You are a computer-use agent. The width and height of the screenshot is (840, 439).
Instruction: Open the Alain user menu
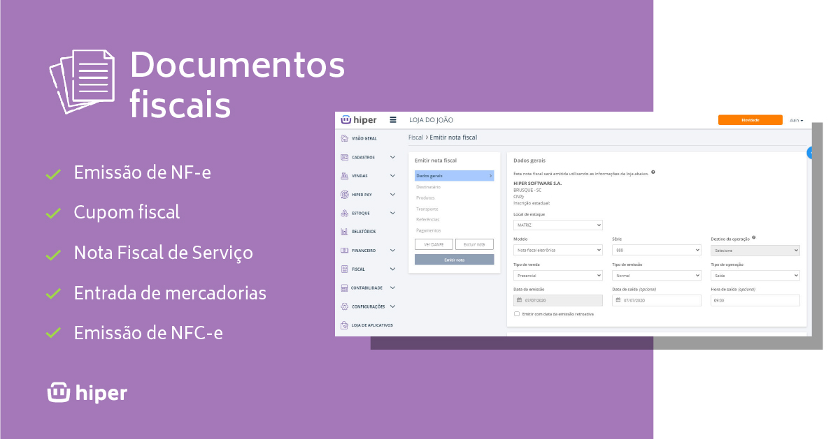(x=796, y=120)
